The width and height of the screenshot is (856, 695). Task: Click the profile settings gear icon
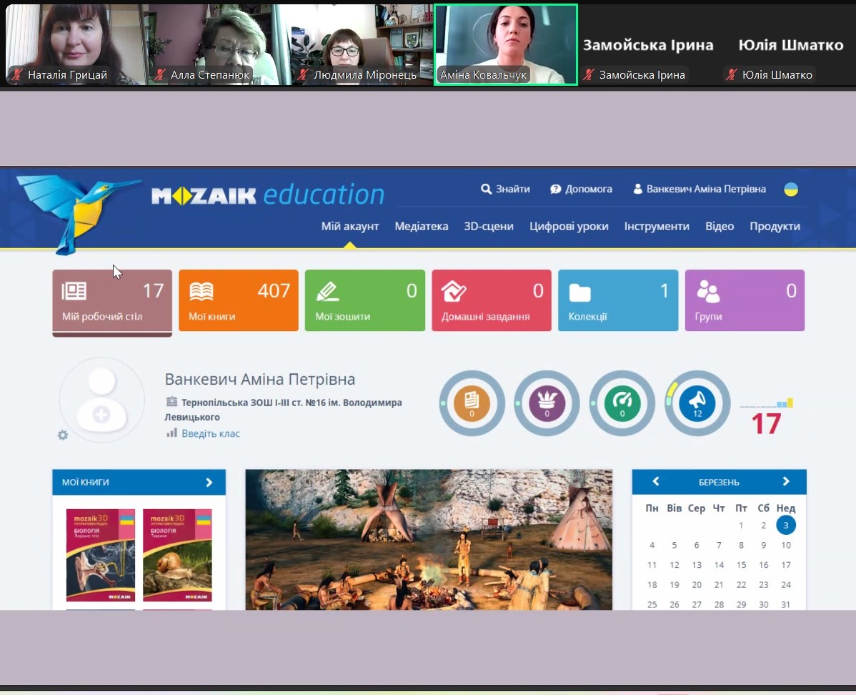(x=63, y=435)
